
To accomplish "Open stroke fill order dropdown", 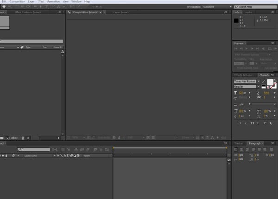I will point(264,104).
